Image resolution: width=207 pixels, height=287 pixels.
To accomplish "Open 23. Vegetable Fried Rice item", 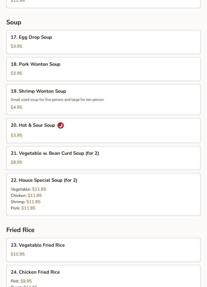I will (x=103, y=250).
